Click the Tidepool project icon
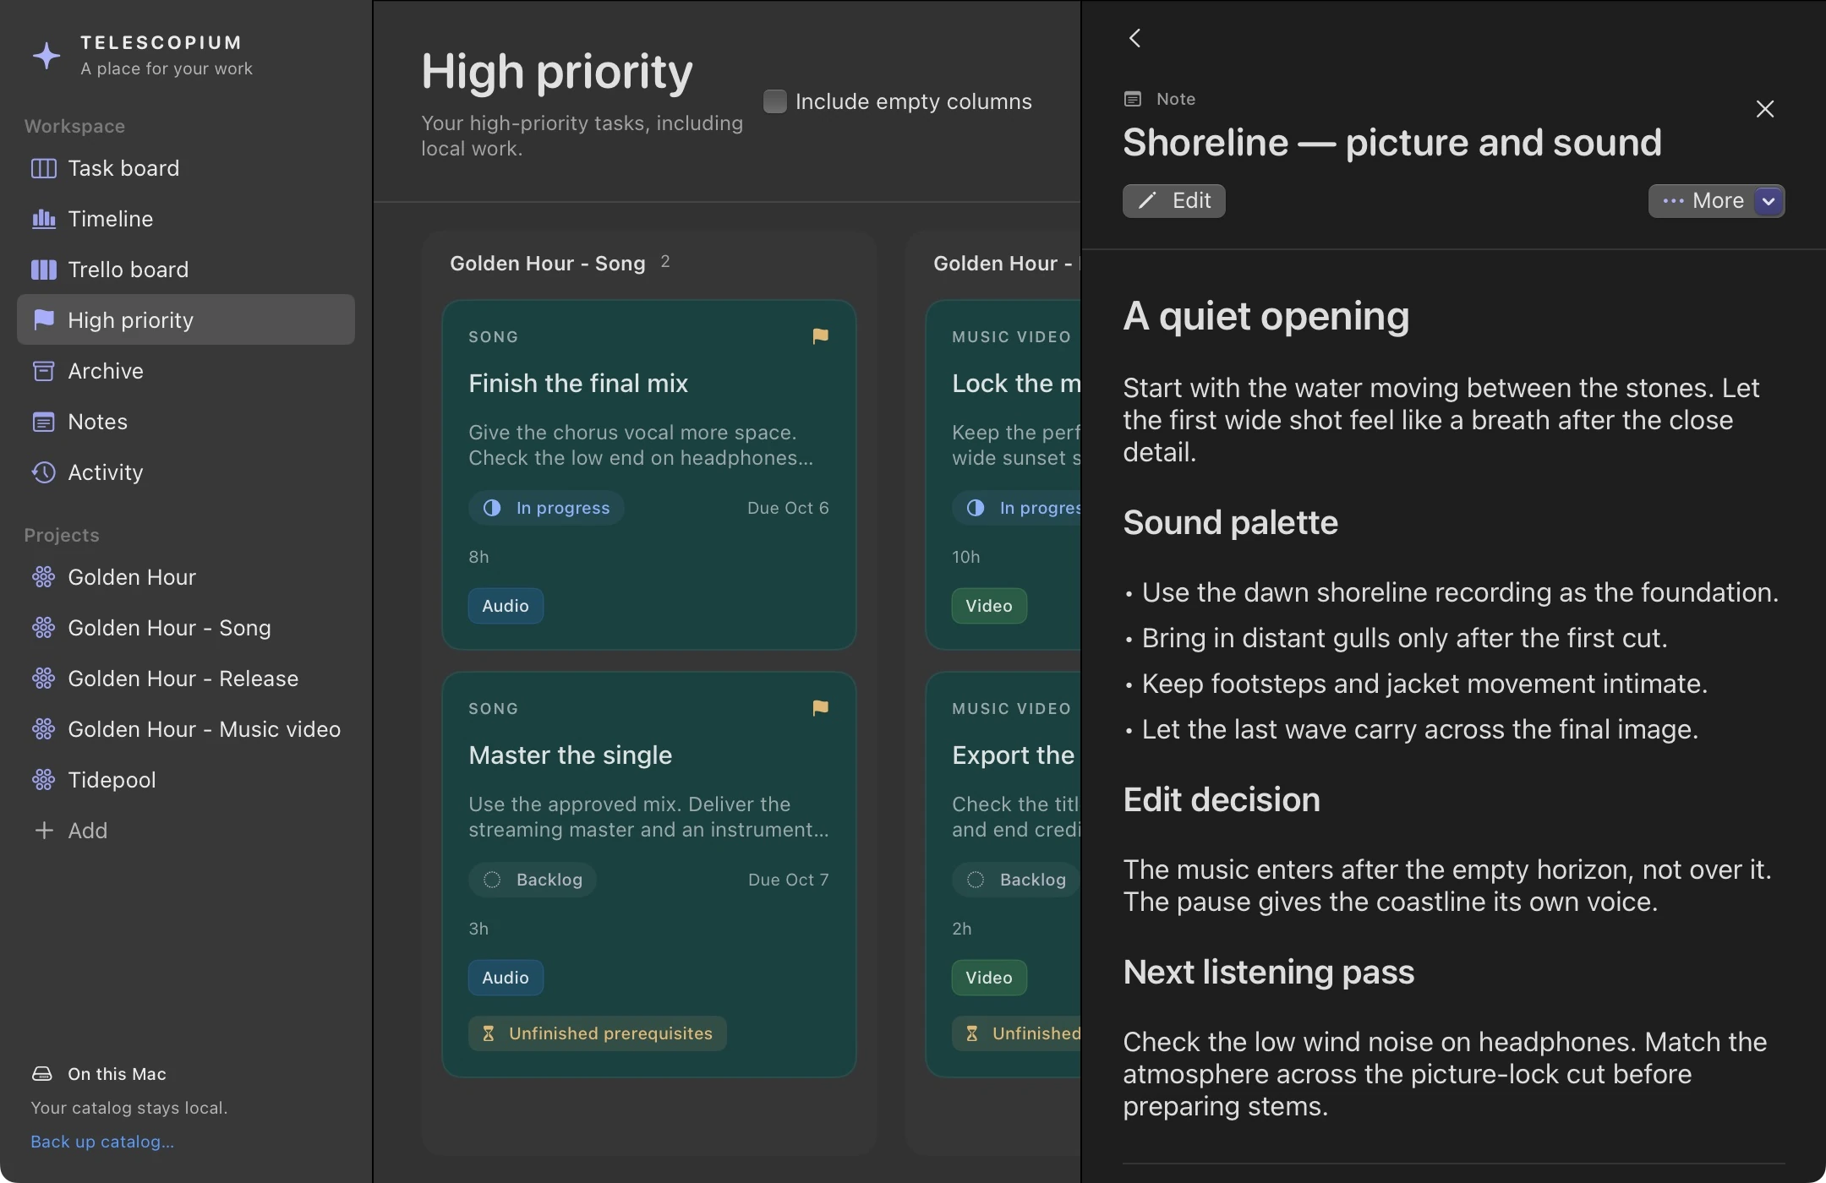The image size is (1826, 1183). click(x=43, y=780)
